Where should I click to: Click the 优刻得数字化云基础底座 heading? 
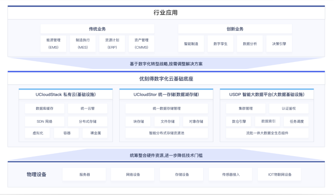point(166,79)
